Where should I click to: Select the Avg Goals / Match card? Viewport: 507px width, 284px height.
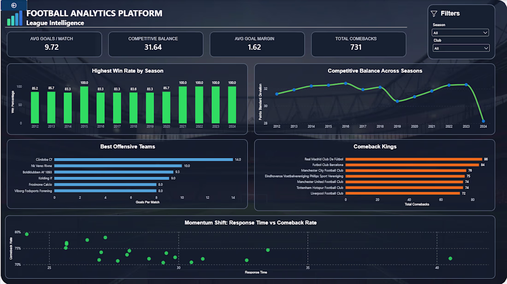(x=54, y=44)
